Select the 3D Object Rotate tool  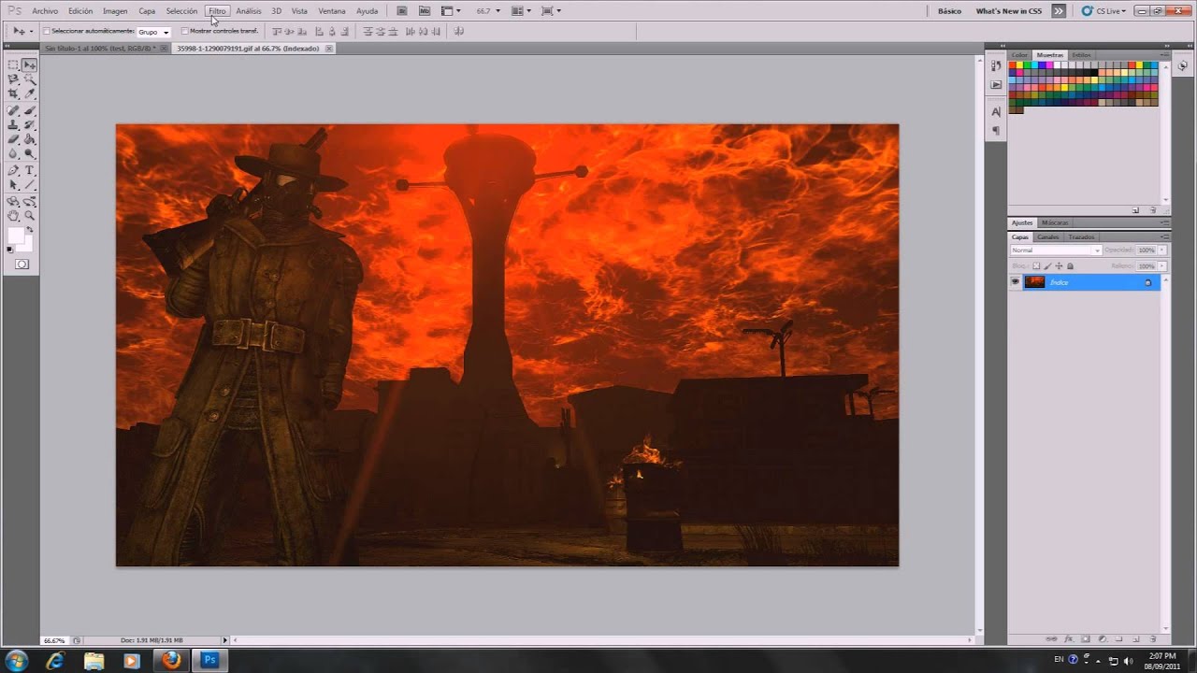click(x=14, y=201)
